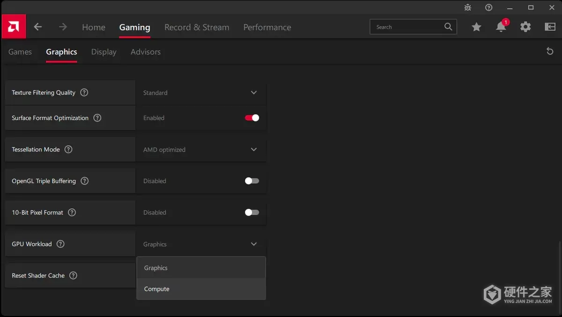Click the Standard value text
This screenshot has height=317, width=562.
point(155,93)
